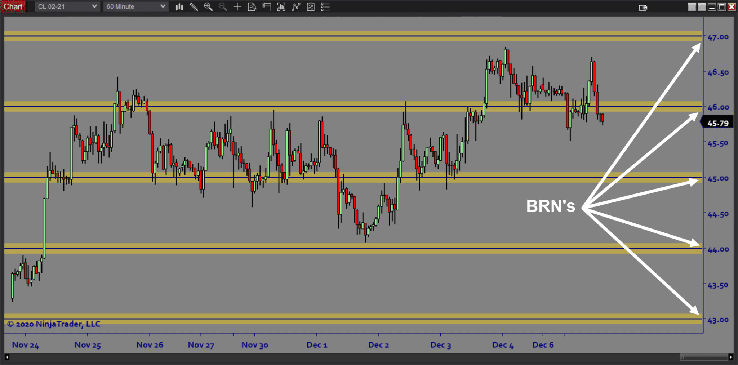738x365 pixels.
Task: Click the red Chart title label
Action: click(x=13, y=6)
